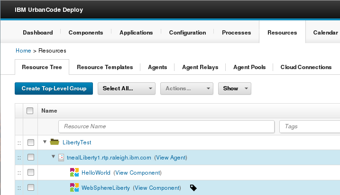Click the tag icon on WebSphereLiberty row
The width and height of the screenshot is (340, 195).
193,188
